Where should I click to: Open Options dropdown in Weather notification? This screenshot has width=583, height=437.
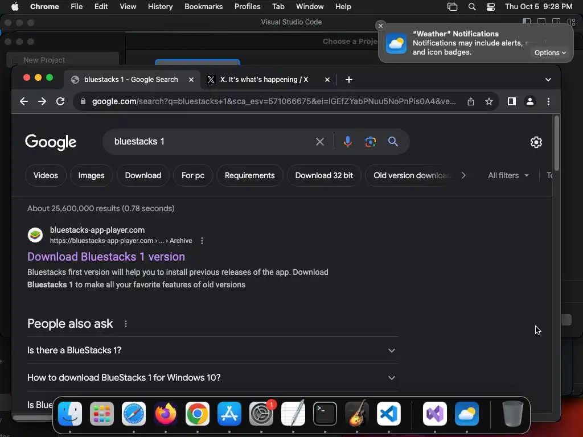click(550, 53)
